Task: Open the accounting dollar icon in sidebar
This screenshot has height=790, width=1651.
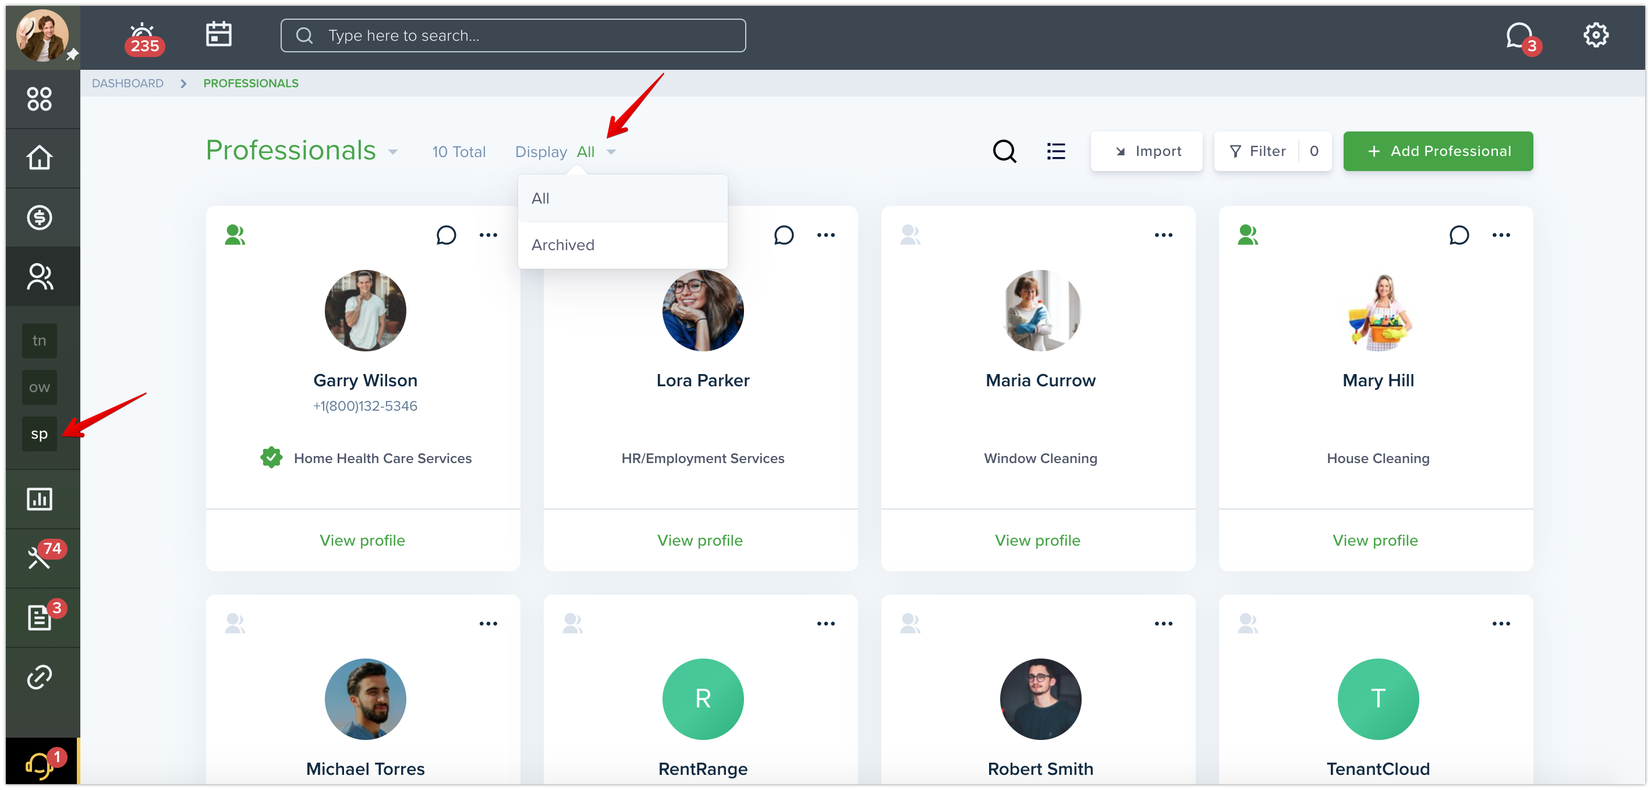Action: tap(39, 218)
